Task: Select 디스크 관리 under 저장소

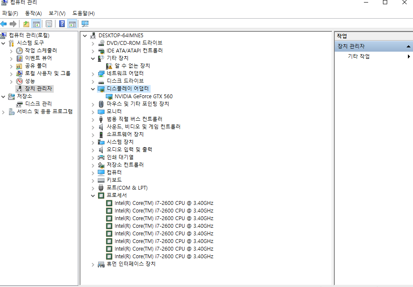Action: 38,104
